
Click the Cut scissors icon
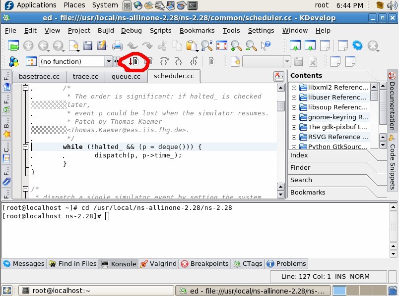pos(163,46)
